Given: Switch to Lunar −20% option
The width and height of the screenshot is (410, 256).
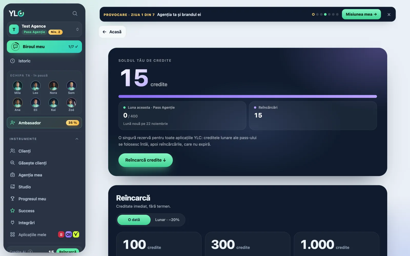Looking at the screenshot, I should [167, 220].
